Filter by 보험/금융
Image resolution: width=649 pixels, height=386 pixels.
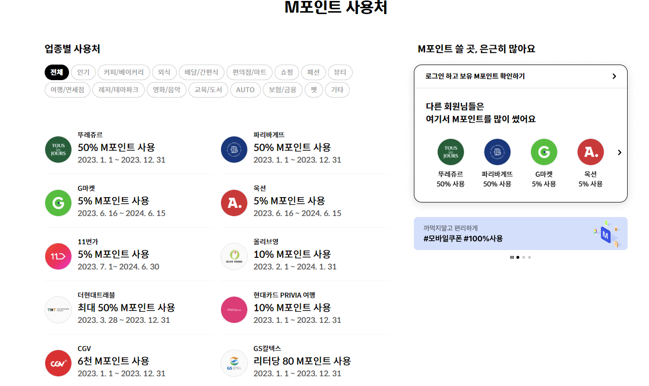(283, 90)
